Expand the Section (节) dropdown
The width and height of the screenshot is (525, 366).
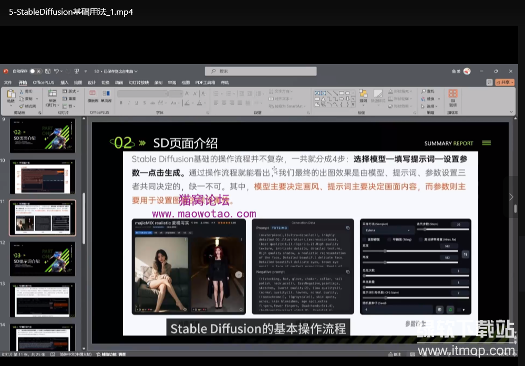coord(69,106)
